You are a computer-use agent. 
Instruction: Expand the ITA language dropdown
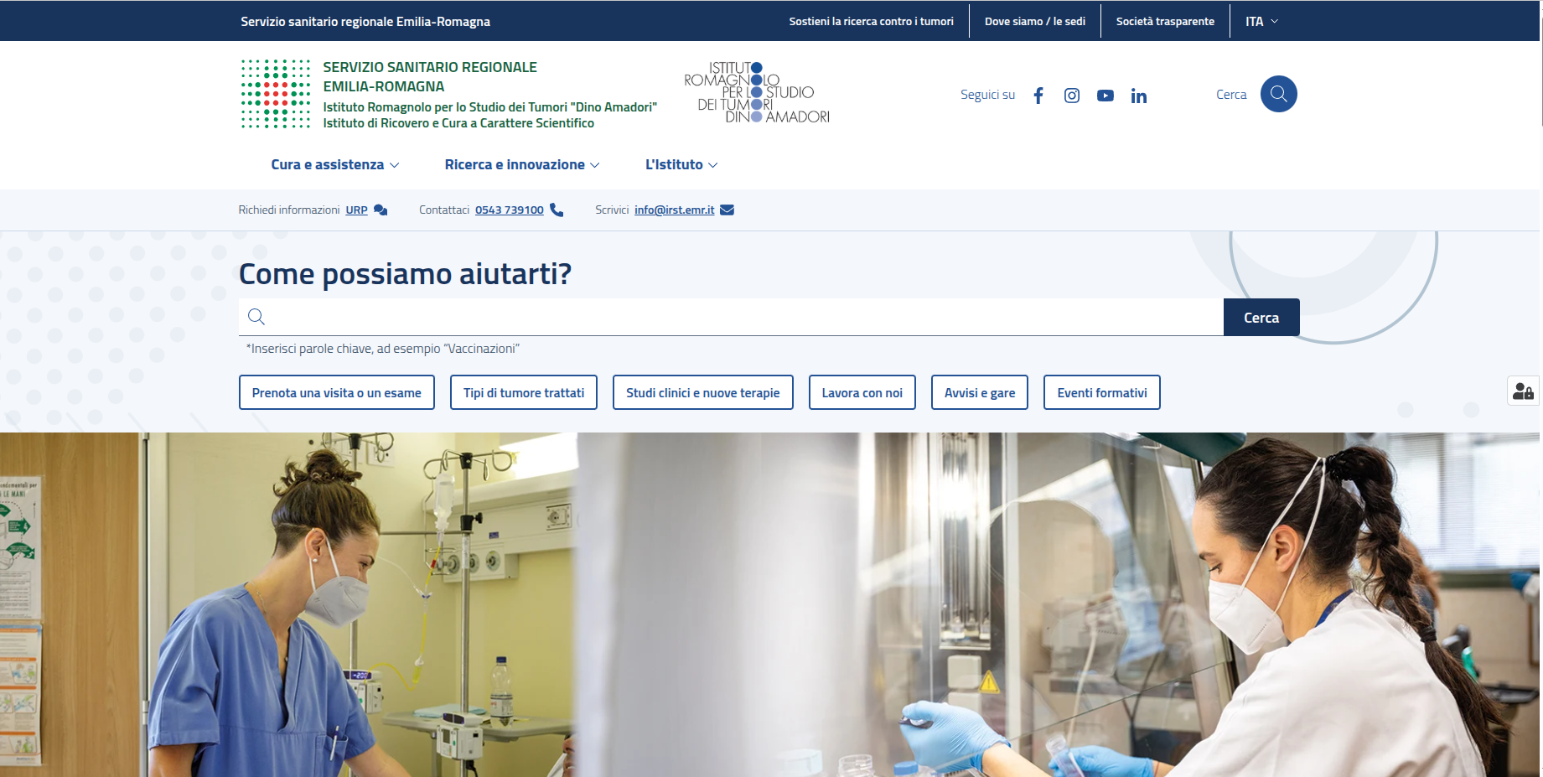click(x=1261, y=22)
